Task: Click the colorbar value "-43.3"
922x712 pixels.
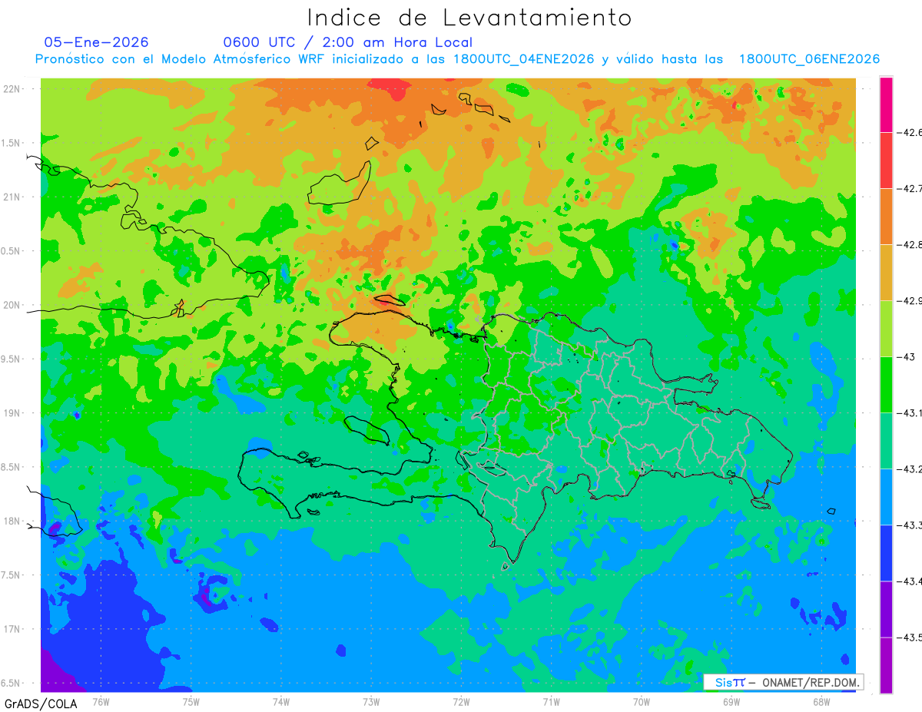Action: pyautogui.click(x=909, y=525)
